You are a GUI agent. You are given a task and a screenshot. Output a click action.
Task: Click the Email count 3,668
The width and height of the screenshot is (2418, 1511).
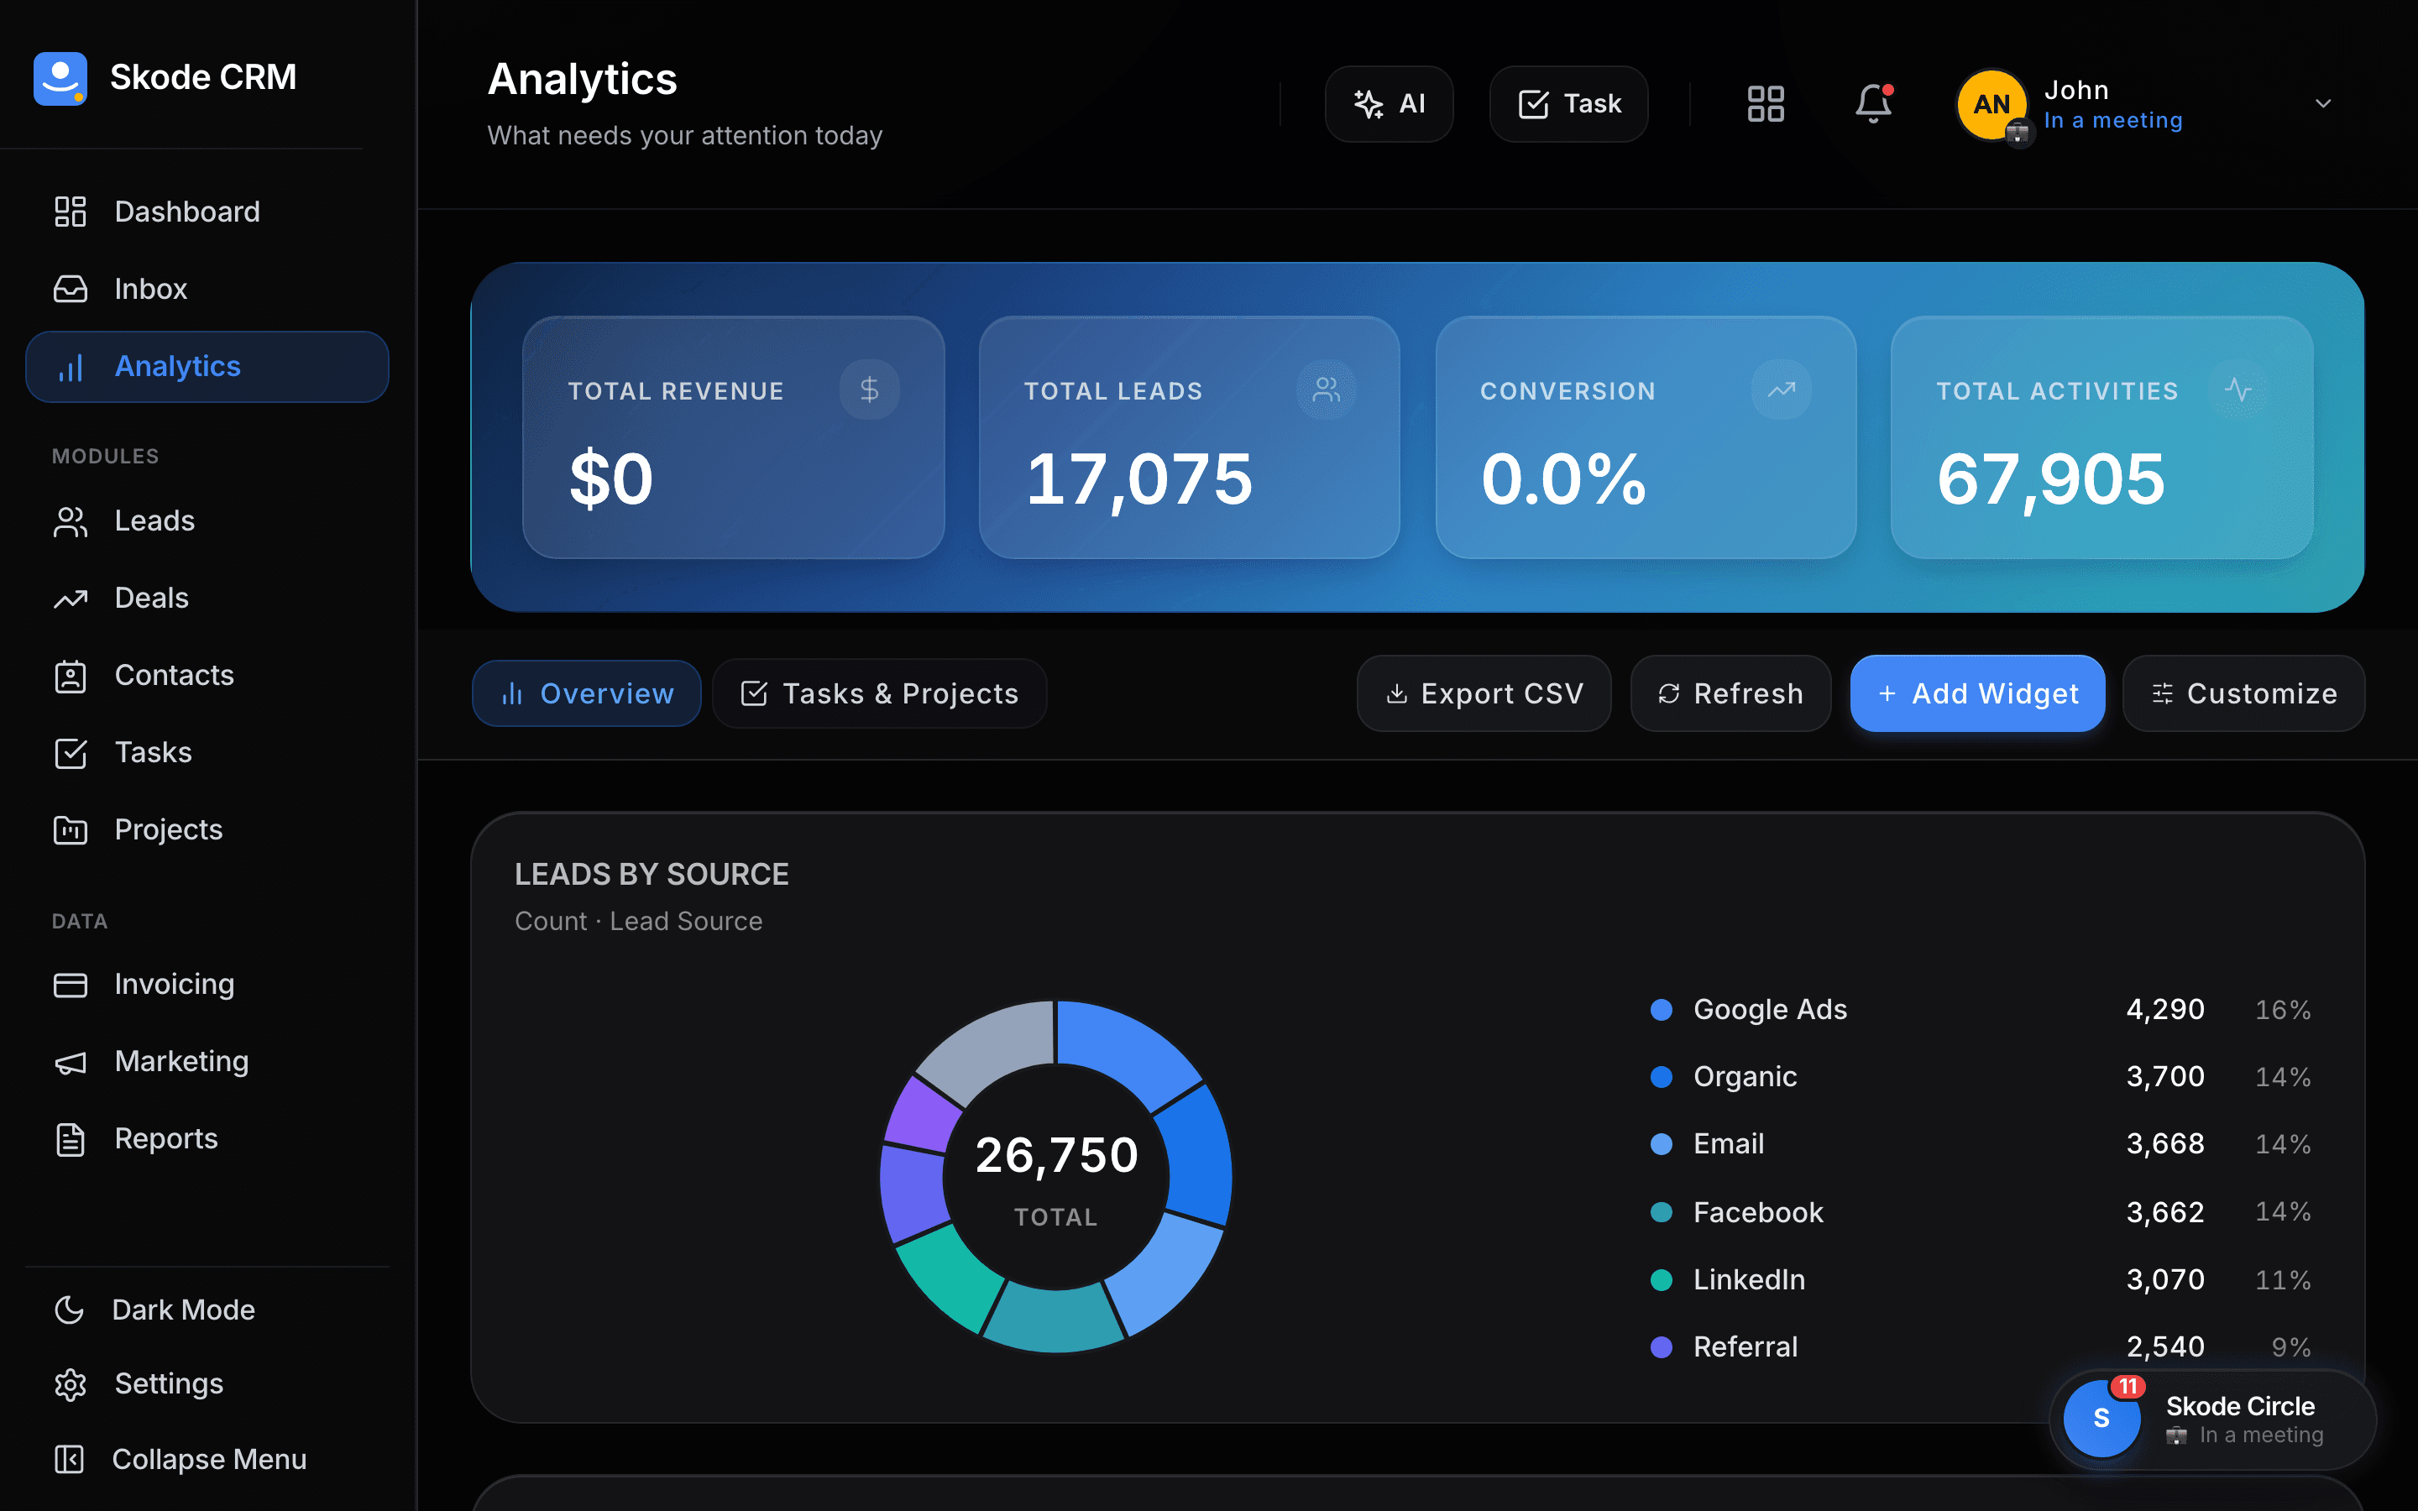tap(2165, 1144)
